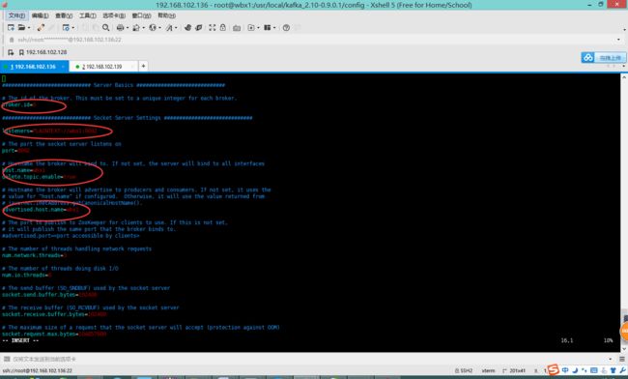Image resolution: width=628 pixels, height=379 pixels.
Task: Click the Sogou skin shirt icon
Action: (x=614, y=370)
